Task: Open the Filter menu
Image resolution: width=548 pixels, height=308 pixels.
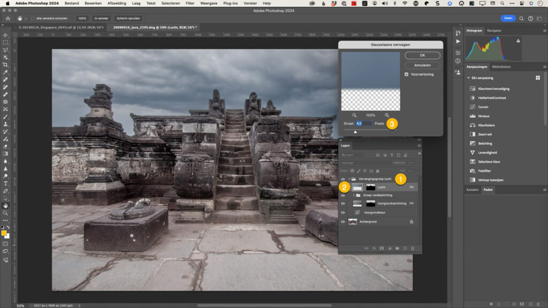Action: (x=190, y=3)
